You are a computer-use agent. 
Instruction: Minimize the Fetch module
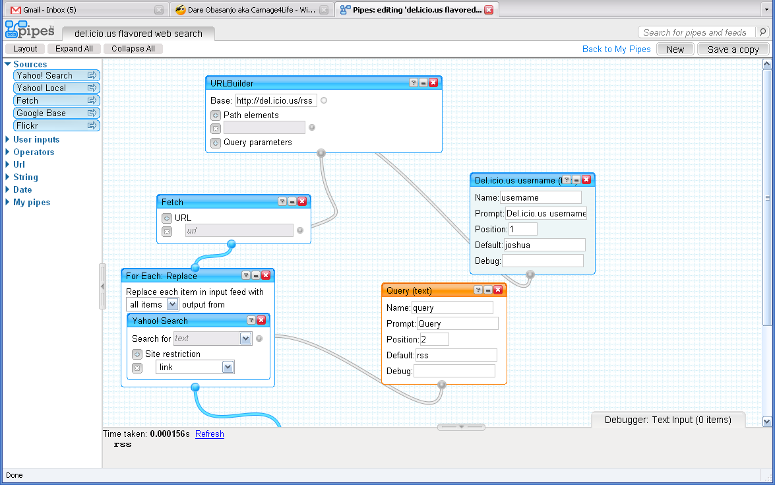click(292, 201)
